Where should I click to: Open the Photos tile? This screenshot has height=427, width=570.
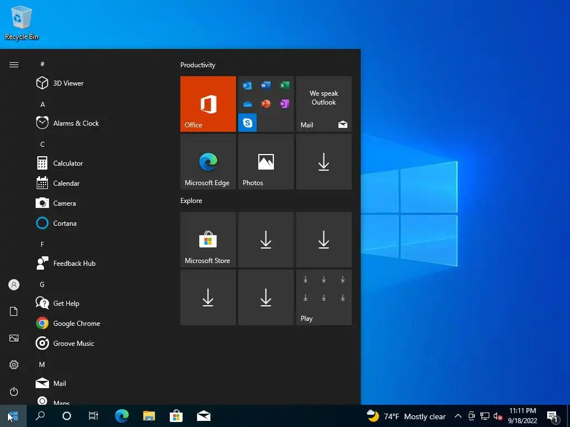coord(266,162)
